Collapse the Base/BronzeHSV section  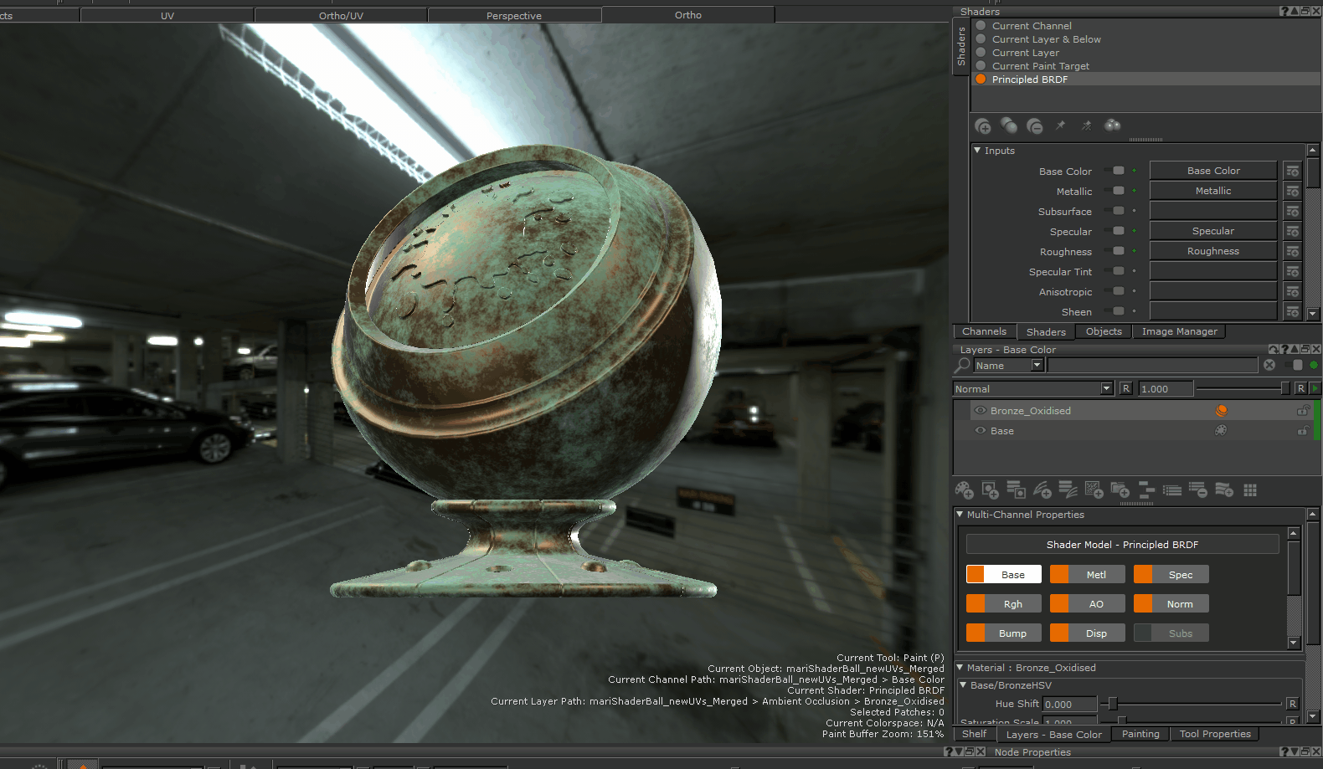click(963, 685)
